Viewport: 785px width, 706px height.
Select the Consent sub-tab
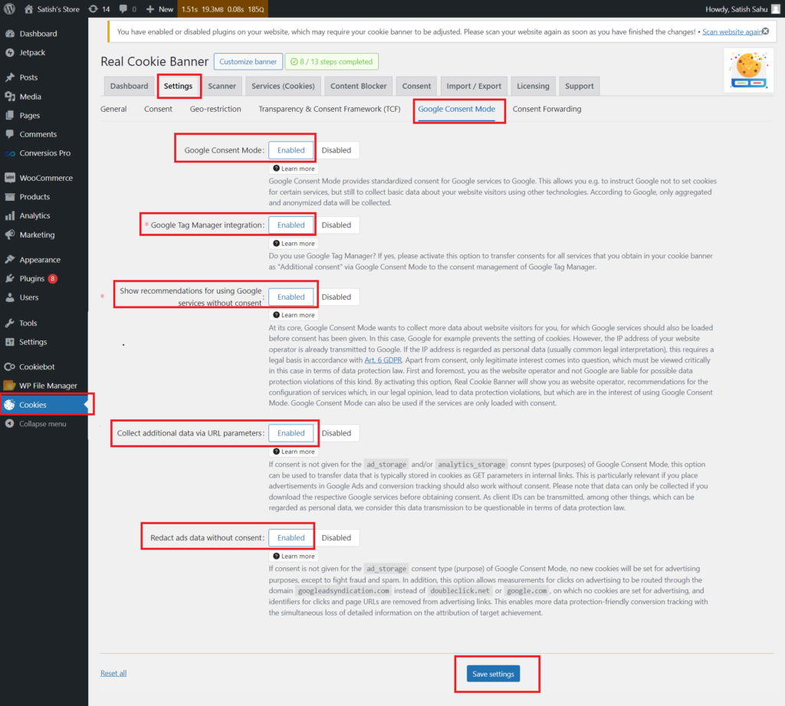tap(158, 109)
